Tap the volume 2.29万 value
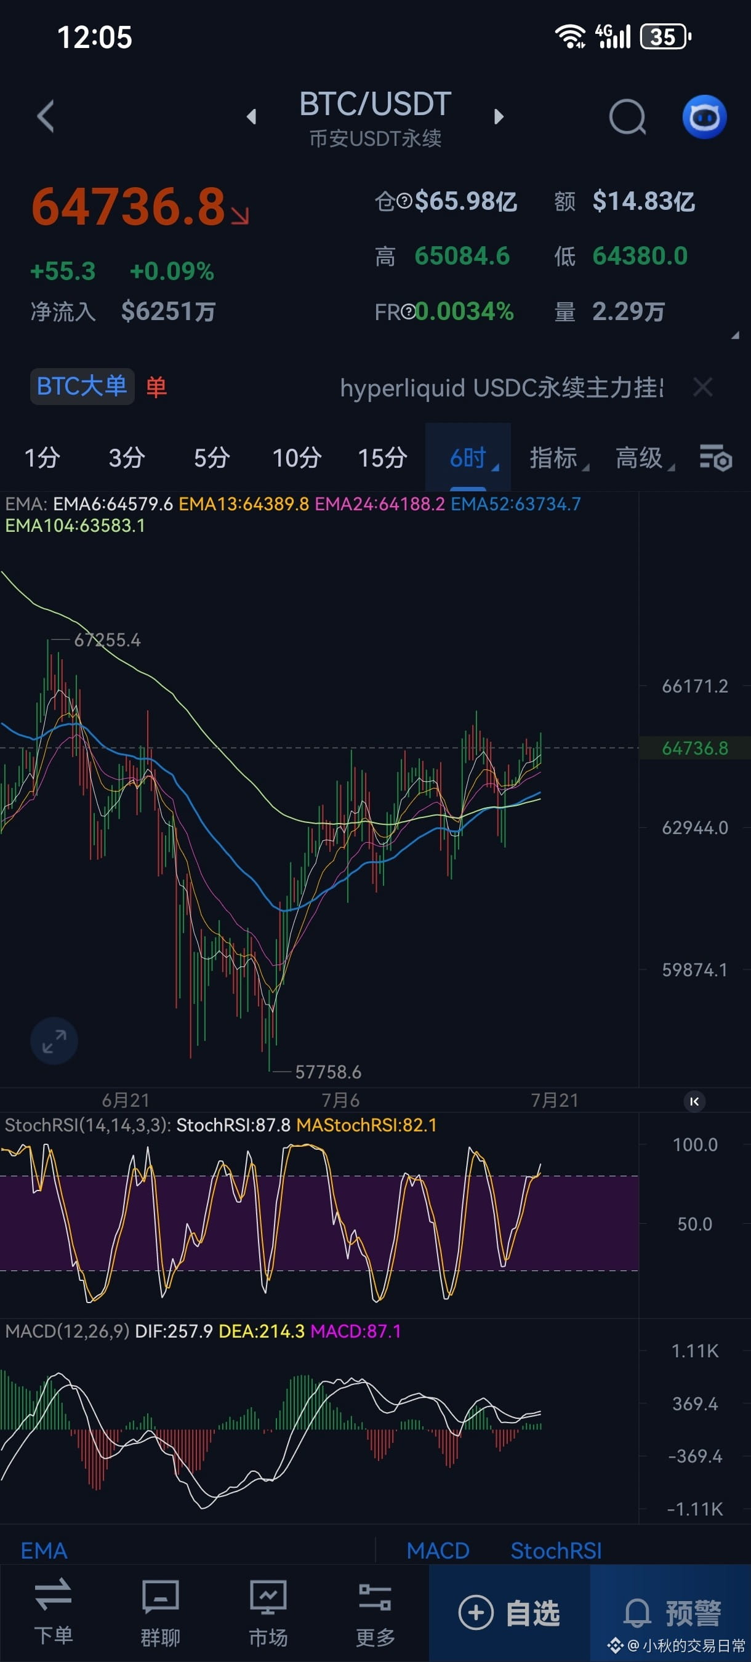Viewport: 751px width, 1662px height. coord(629,311)
